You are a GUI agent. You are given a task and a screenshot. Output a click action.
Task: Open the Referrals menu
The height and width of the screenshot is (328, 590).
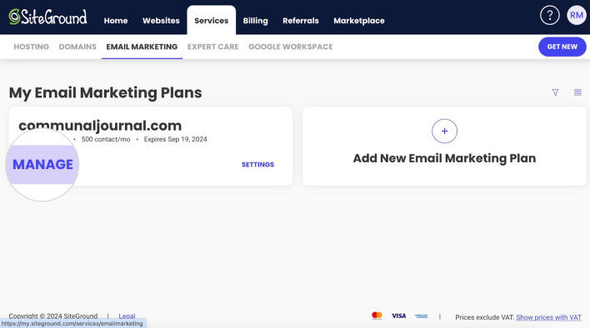301,21
